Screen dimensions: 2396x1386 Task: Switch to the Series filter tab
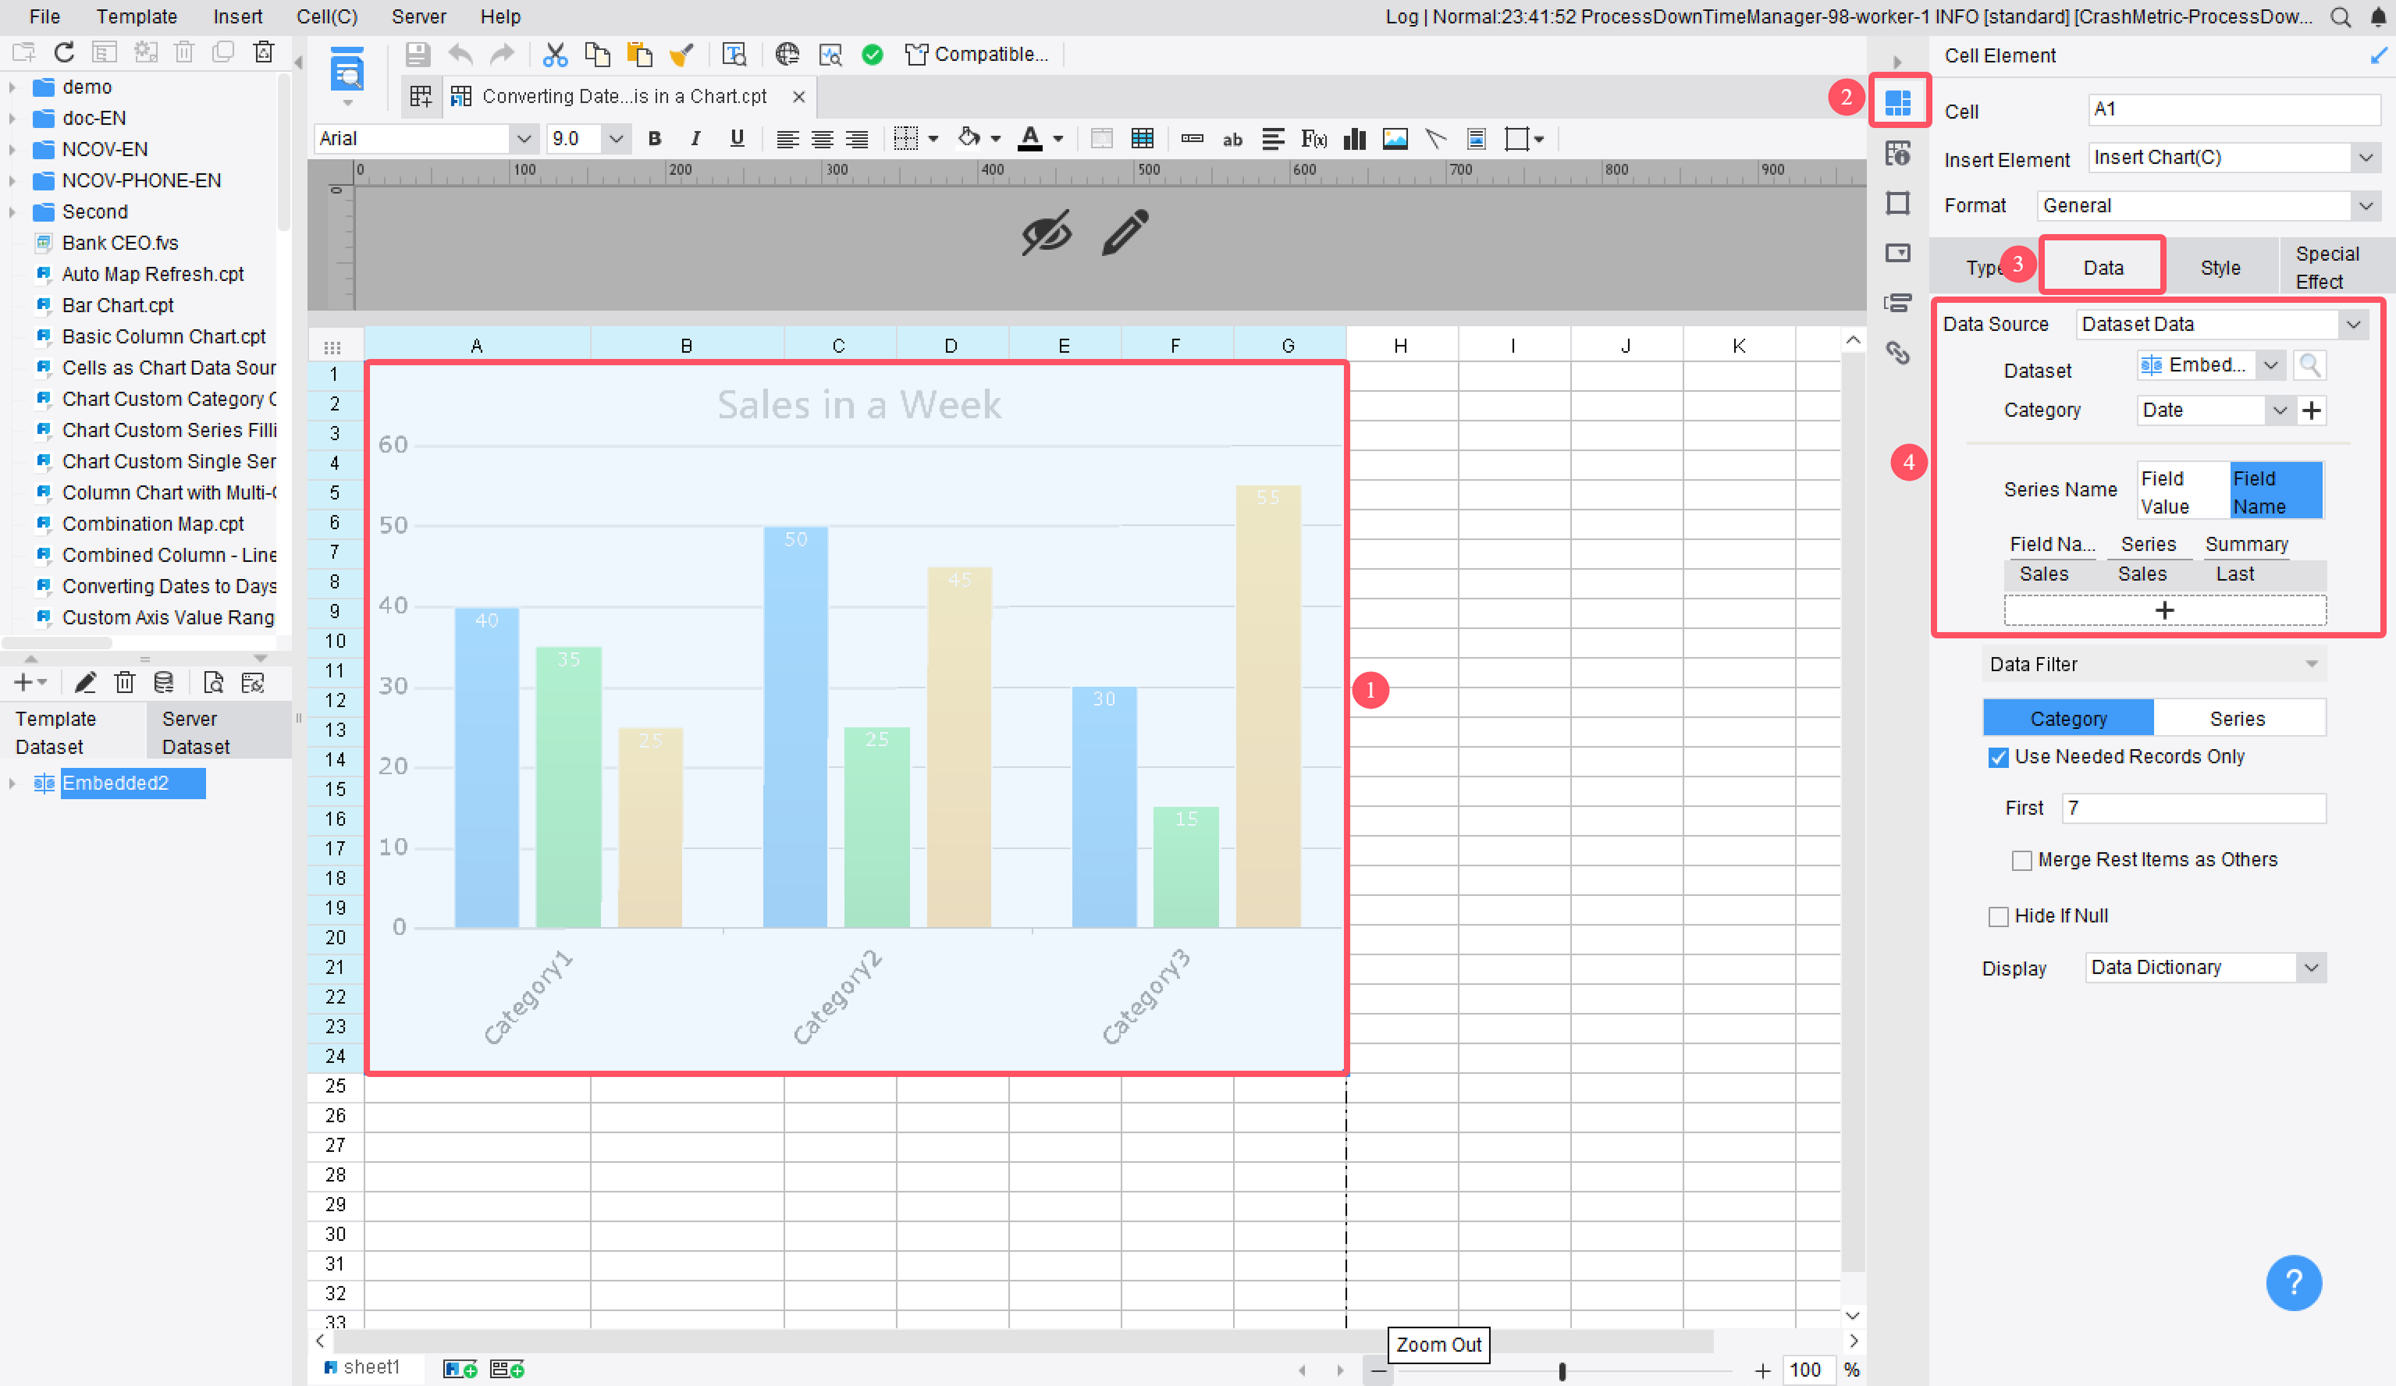2238,720
